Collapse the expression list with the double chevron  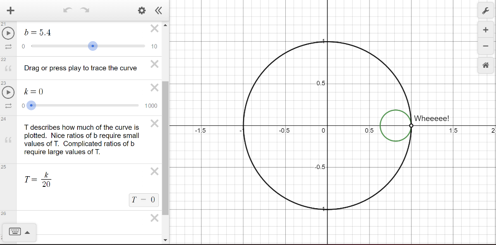[158, 11]
